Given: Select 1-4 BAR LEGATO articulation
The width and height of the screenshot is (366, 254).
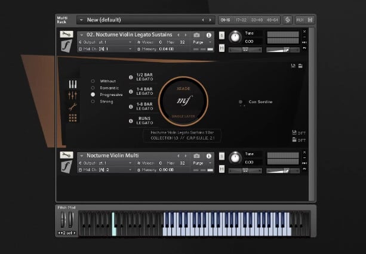Looking at the screenshot, I should [x=142, y=91].
